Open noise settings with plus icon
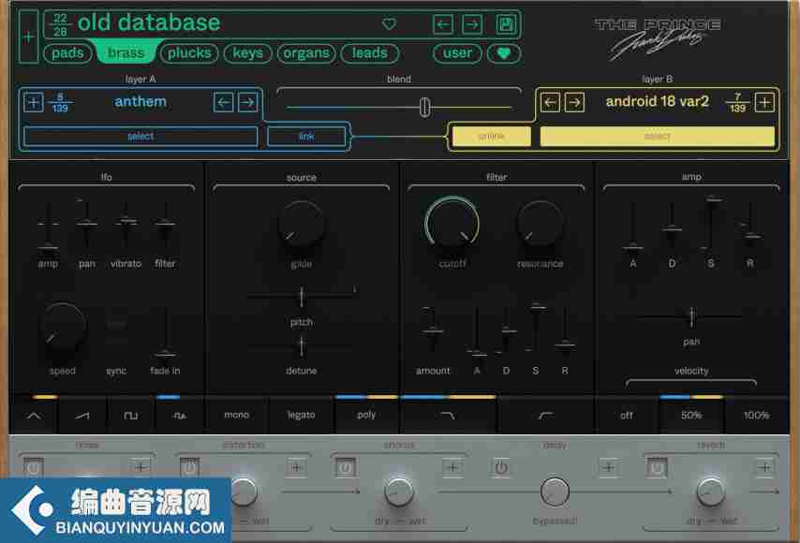 click(141, 467)
